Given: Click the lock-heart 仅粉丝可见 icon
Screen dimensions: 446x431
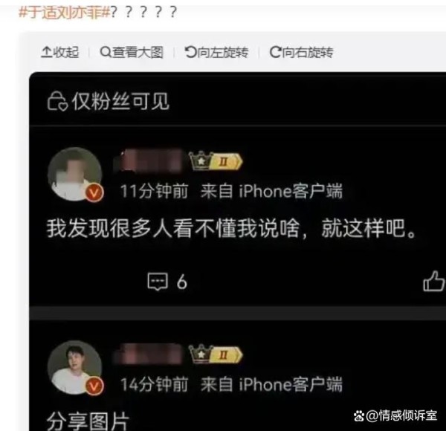Looking at the screenshot, I should click(57, 101).
